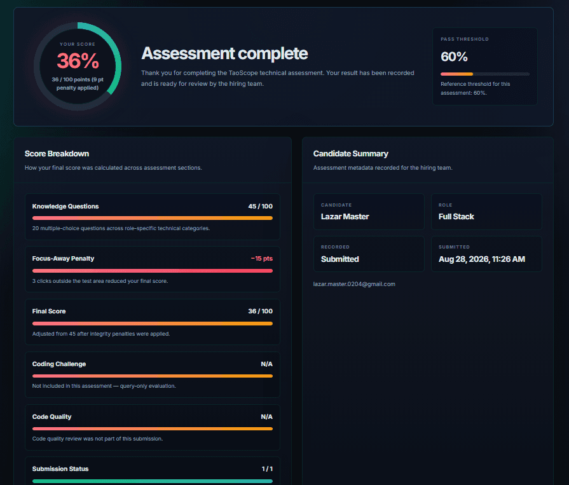Click the 36% score ring
This screenshot has width=569, height=485.
[78, 66]
